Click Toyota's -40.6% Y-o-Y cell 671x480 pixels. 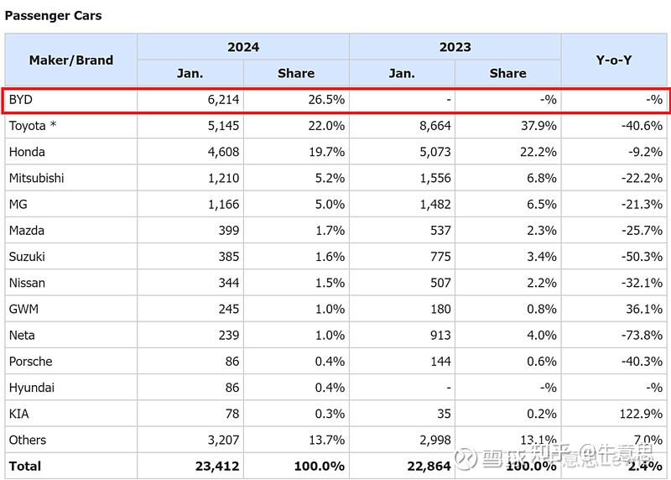(x=614, y=126)
